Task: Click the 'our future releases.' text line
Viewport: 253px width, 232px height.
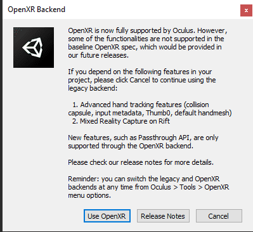Action: [x=98, y=55]
